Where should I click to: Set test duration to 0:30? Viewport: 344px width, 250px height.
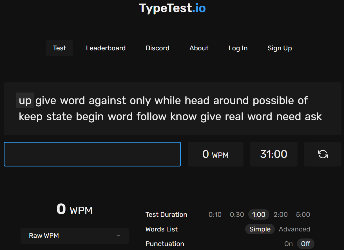(237, 215)
